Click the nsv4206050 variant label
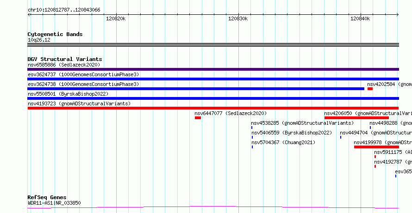The width and height of the screenshot is (412, 213). click(x=368, y=113)
